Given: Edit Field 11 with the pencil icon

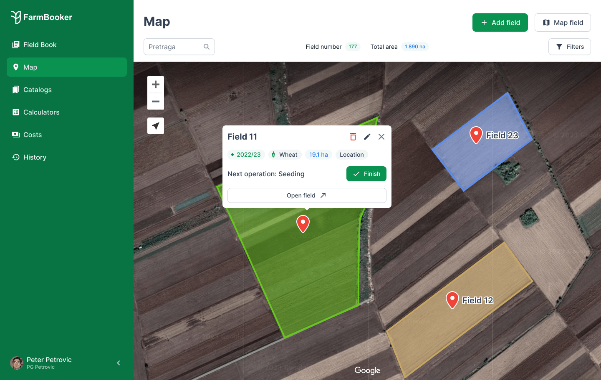Looking at the screenshot, I should pos(367,137).
